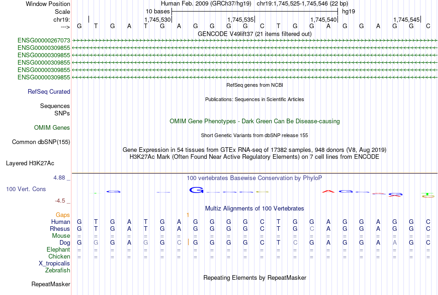Click Short Genetic Variants from dbSNP title
The image size is (438, 295).
click(x=255, y=135)
